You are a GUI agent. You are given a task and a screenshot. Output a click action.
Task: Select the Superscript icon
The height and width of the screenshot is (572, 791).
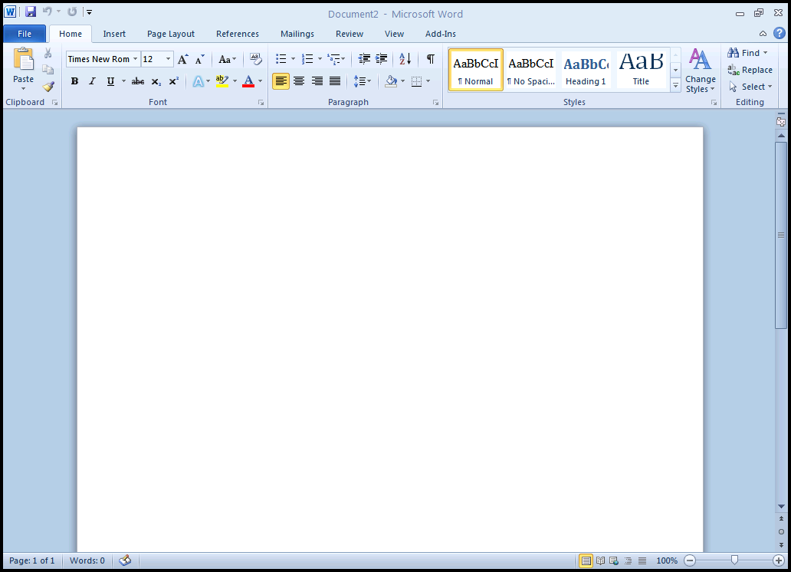[172, 81]
